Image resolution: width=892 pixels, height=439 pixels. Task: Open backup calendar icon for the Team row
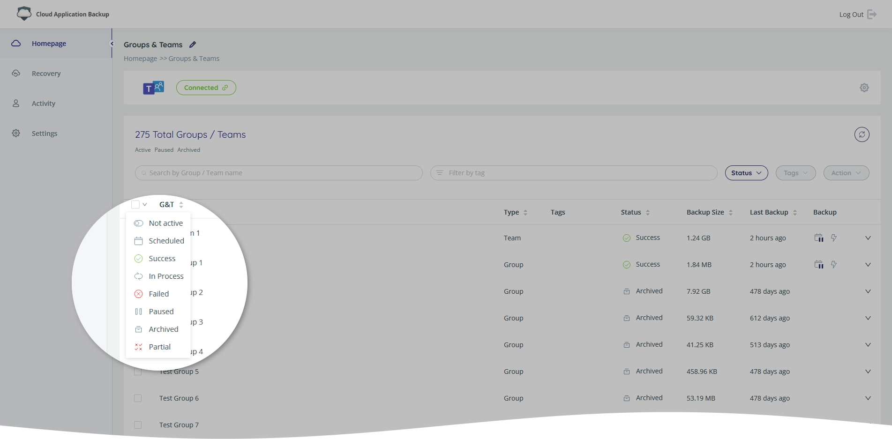(819, 238)
